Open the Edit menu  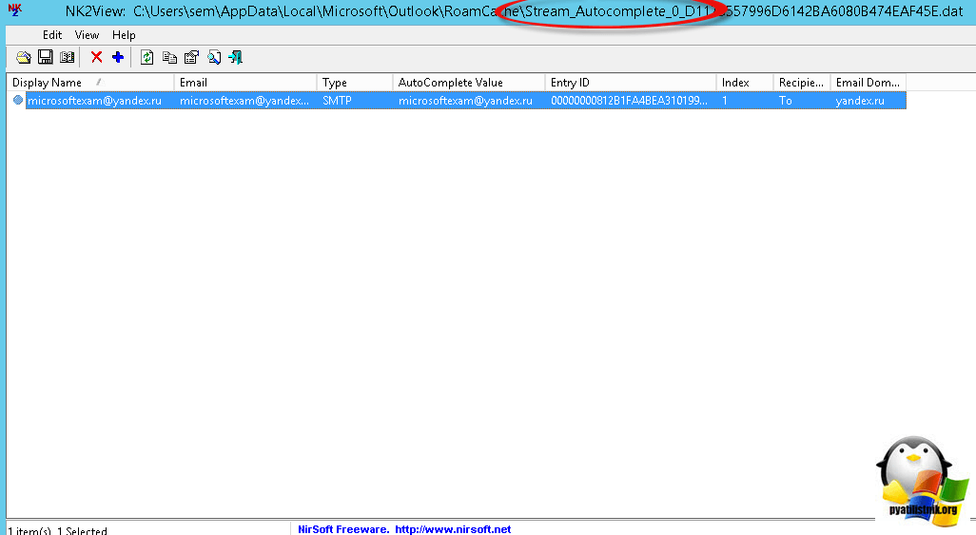(x=52, y=35)
